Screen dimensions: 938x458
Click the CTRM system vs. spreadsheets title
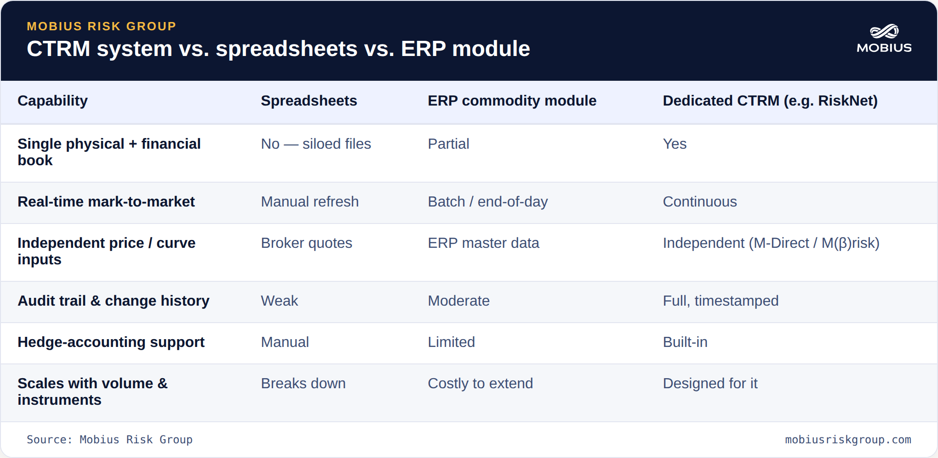point(278,49)
